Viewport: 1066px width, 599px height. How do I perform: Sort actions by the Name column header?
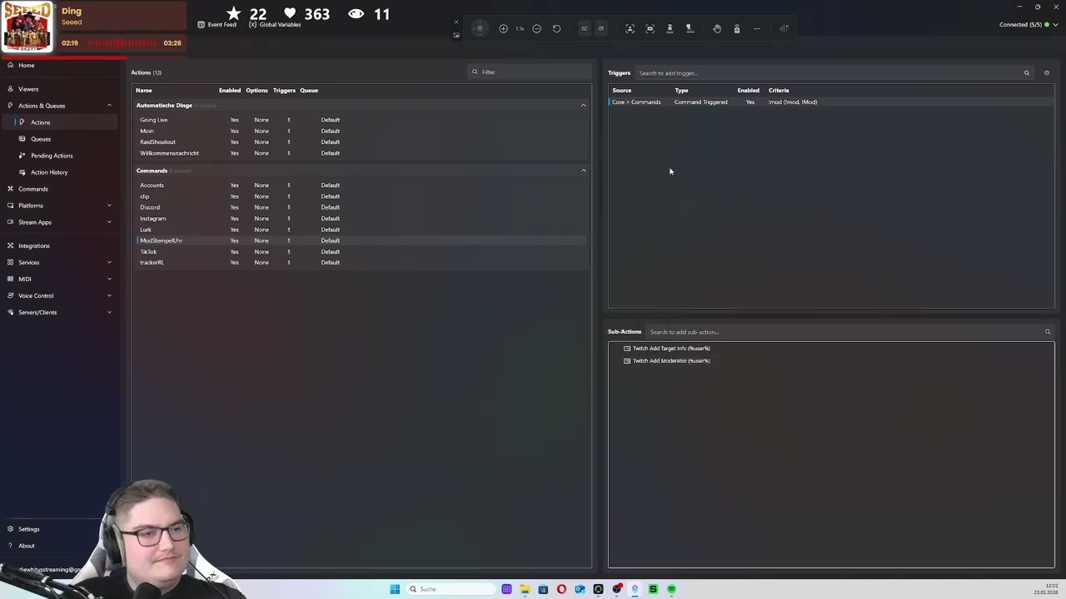[x=144, y=90]
